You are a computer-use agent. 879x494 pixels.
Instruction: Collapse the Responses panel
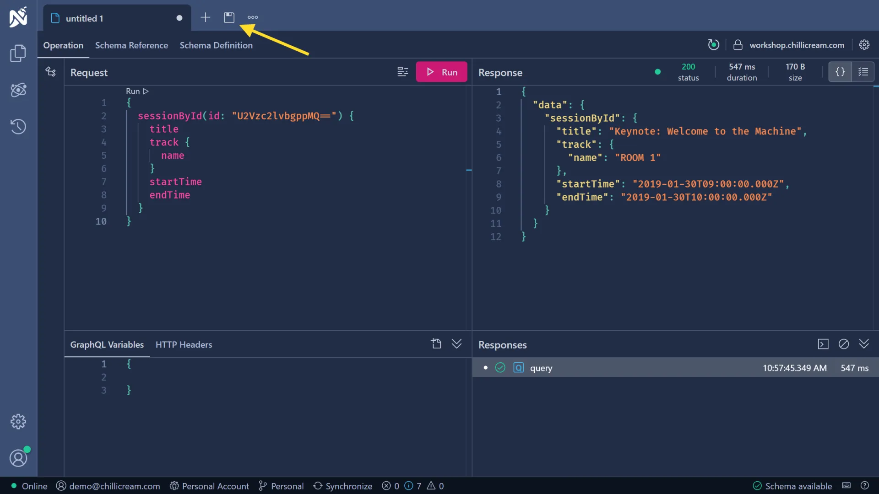(x=864, y=344)
